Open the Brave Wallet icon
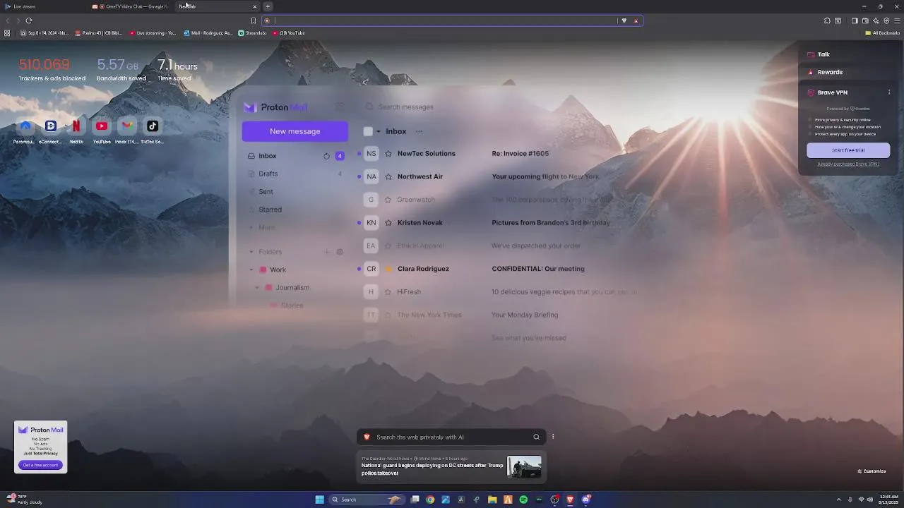The height and width of the screenshot is (508, 904). point(865,20)
